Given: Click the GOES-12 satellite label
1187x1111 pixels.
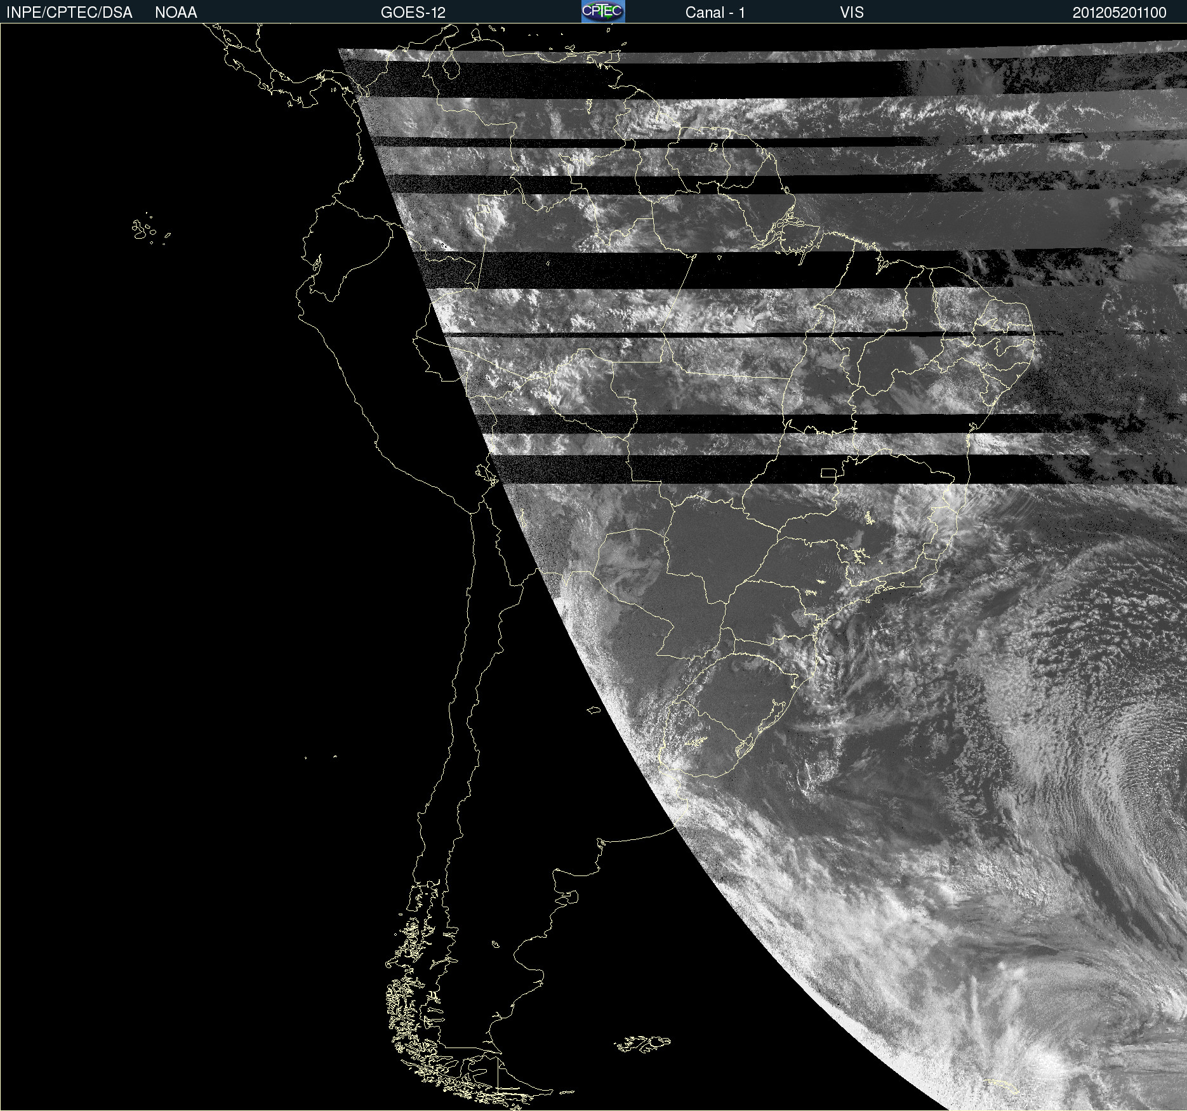Looking at the screenshot, I should click(413, 13).
